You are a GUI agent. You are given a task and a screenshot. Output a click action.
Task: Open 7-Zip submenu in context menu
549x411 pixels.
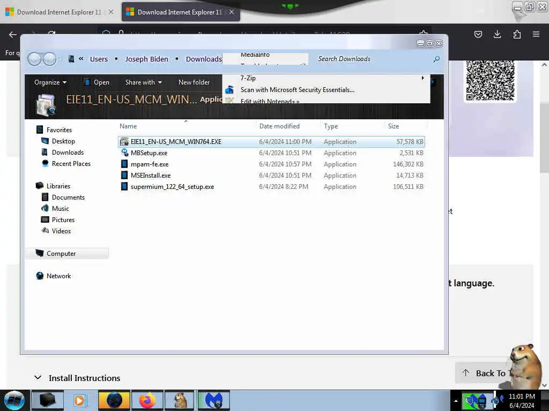pyautogui.click(x=326, y=78)
